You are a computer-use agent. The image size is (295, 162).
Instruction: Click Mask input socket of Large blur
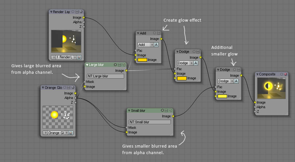(x=85, y=82)
